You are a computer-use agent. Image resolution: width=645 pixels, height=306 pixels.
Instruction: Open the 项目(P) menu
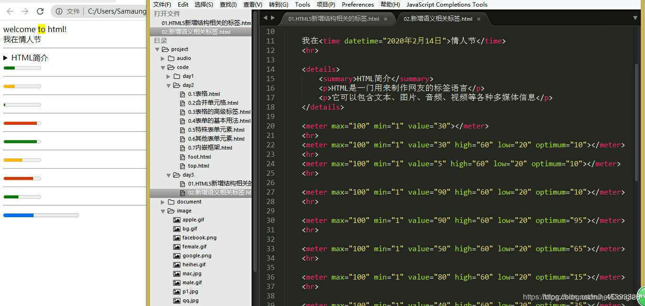(x=326, y=4)
